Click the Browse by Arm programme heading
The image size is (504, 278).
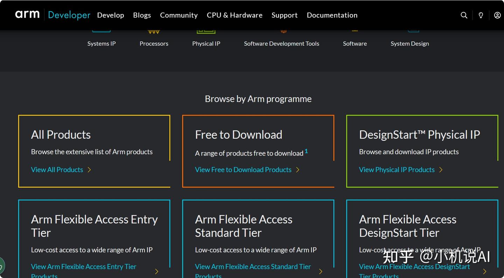[x=258, y=99]
